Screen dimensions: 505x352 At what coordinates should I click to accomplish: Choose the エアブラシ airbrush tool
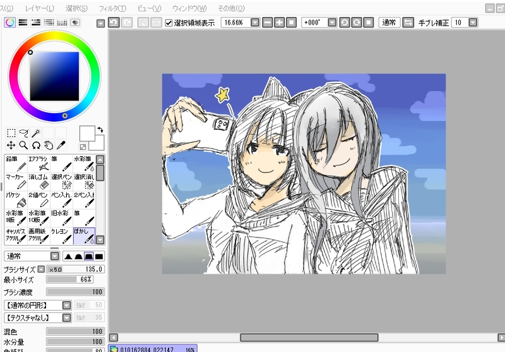(39, 163)
